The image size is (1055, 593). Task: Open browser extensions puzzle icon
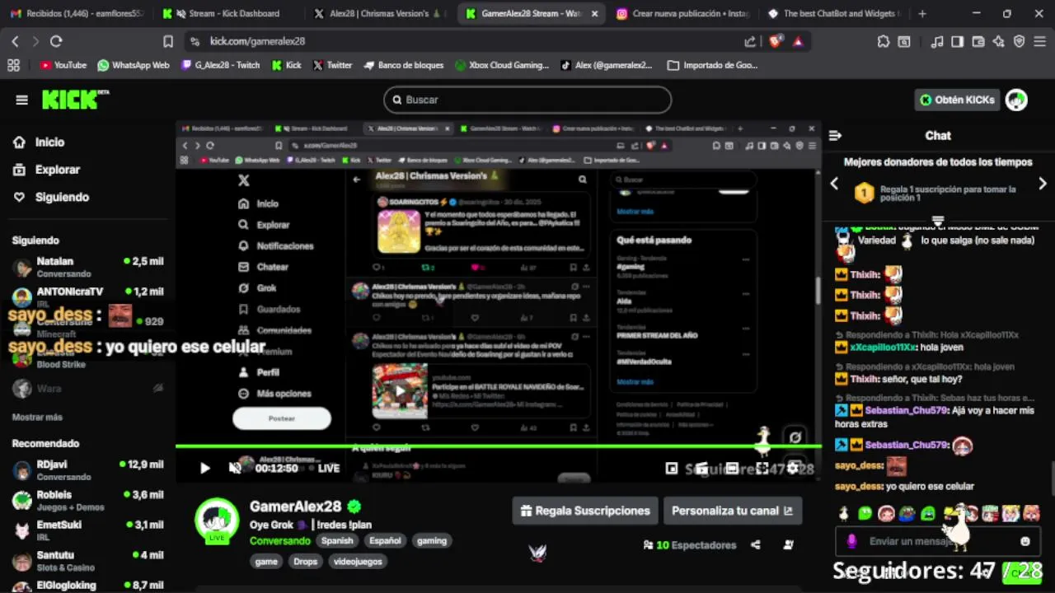(884, 41)
